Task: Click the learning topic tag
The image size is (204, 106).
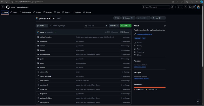Action: pyautogui.click(x=137, y=38)
